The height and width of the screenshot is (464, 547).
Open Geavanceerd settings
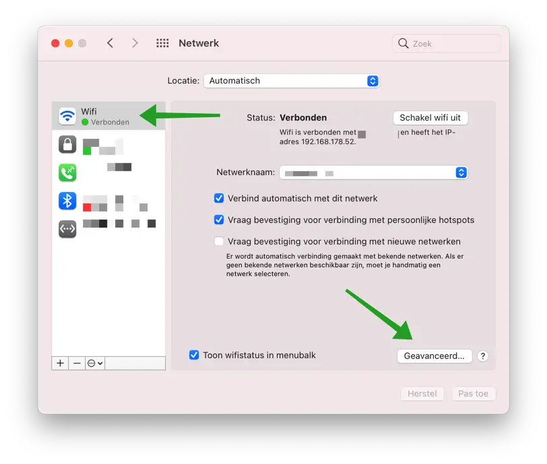pyautogui.click(x=435, y=356)
